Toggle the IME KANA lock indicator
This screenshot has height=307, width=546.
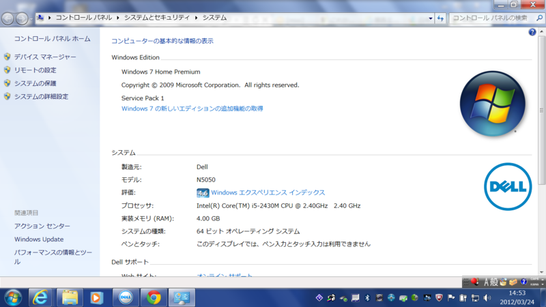534,284
